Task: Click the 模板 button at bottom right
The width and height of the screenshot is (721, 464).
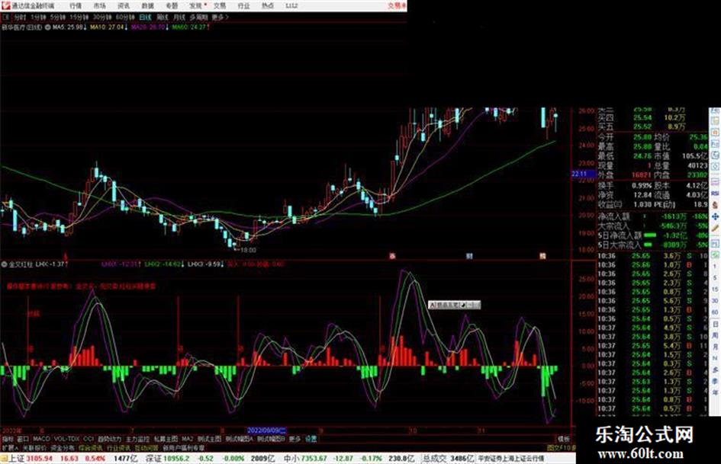Action: [563, 439]
